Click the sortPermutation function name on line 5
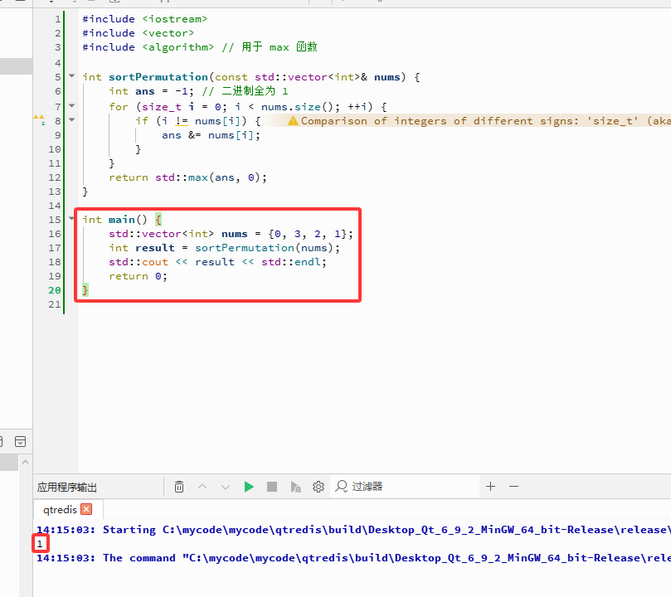Viewport: 671px width, 597px height. point(158,77)
